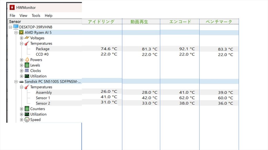The width and height of the screenshot is (268, 150).
Task: Collapse the Sandisk Temperatures node
Action: point(21,87)
